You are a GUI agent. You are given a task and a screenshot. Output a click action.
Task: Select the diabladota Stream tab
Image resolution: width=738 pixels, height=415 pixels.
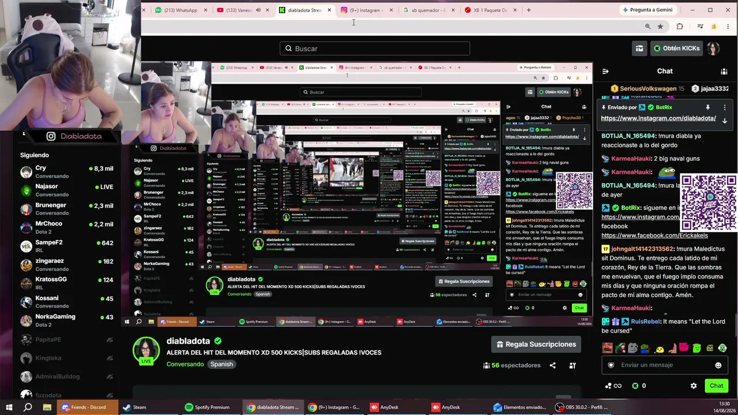tap(304, 10)
